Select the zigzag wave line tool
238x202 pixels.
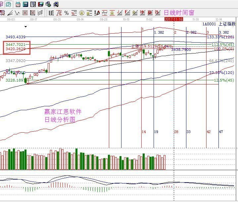click(x=18, y=13)
